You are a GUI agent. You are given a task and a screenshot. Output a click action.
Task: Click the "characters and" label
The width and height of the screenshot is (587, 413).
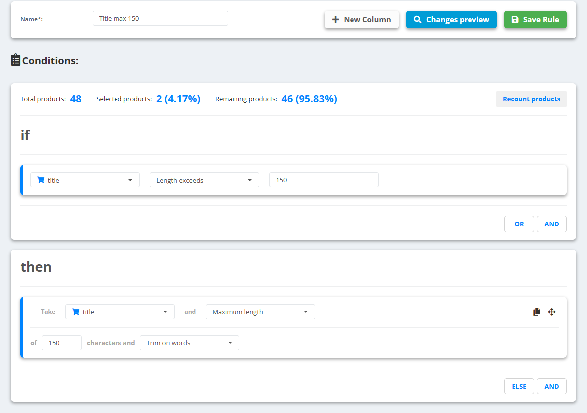[111, 343]
